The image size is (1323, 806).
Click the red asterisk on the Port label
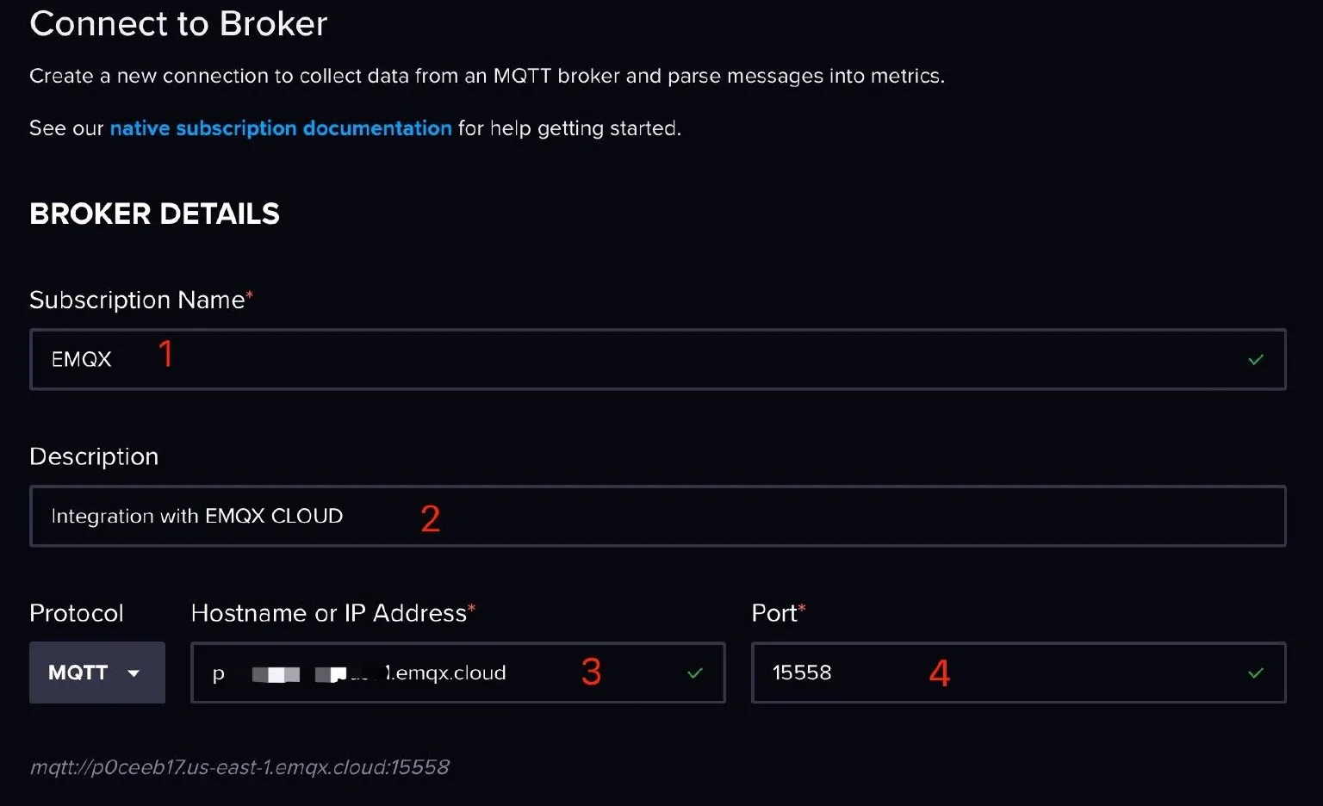pos(800,606)
